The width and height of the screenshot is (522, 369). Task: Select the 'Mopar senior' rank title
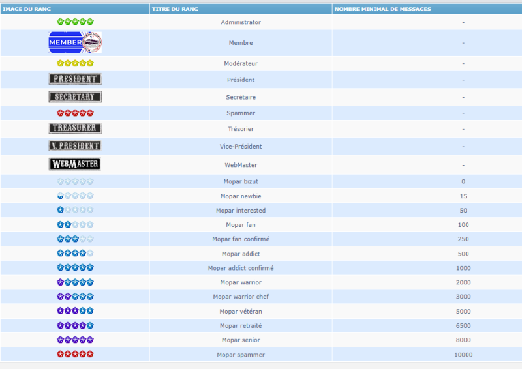[241, 340]
